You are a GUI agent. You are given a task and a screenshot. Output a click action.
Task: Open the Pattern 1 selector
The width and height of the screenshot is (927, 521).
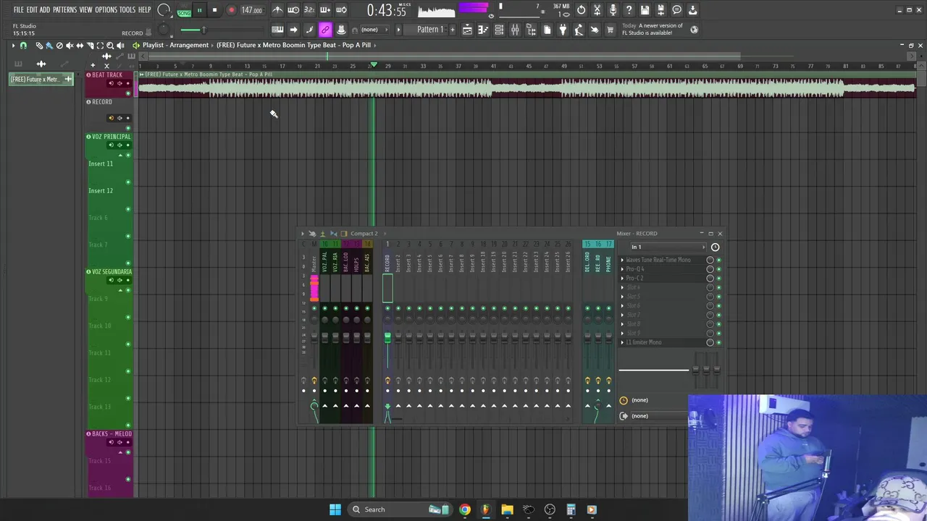coord(430,30)
